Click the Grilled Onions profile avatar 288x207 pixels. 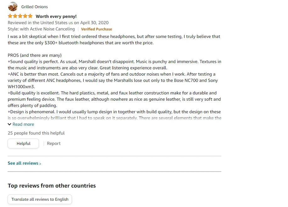tap(13, 7)
